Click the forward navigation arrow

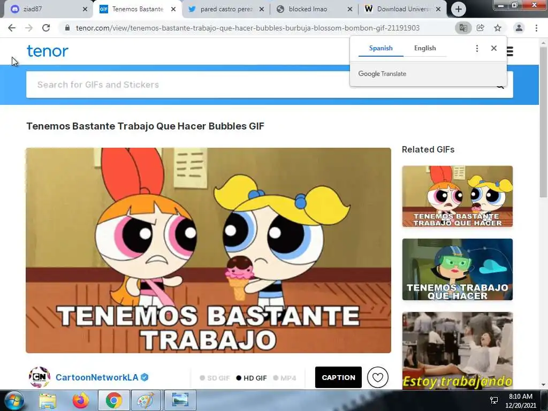tap(29, 28)
